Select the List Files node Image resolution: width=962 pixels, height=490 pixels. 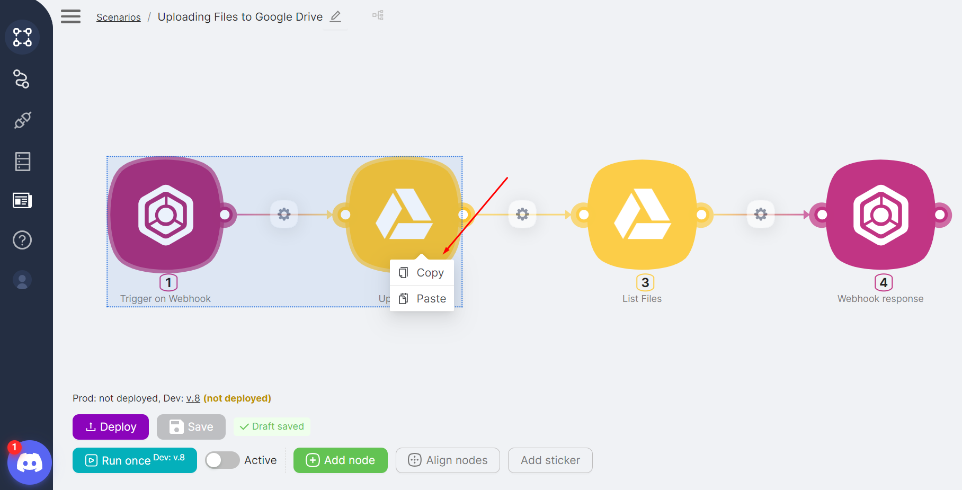coord(642,215)
